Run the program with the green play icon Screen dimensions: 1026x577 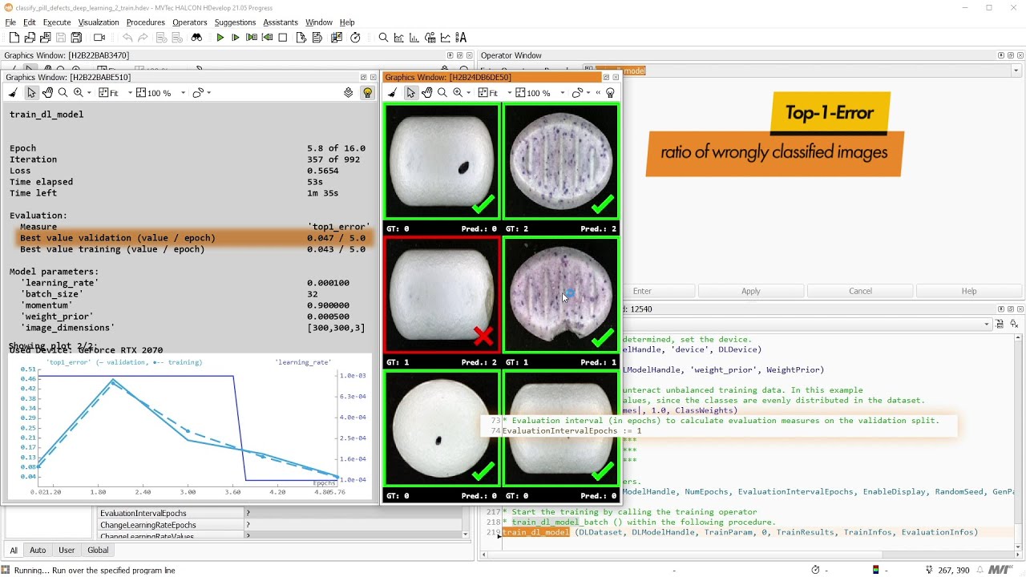coord(220,38)
